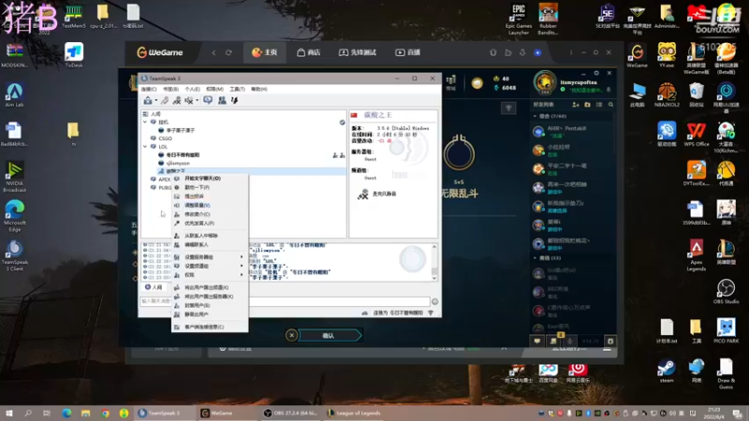Collapse the 挂机 channel in the tree
749x421 pixels.
point(145,123)
